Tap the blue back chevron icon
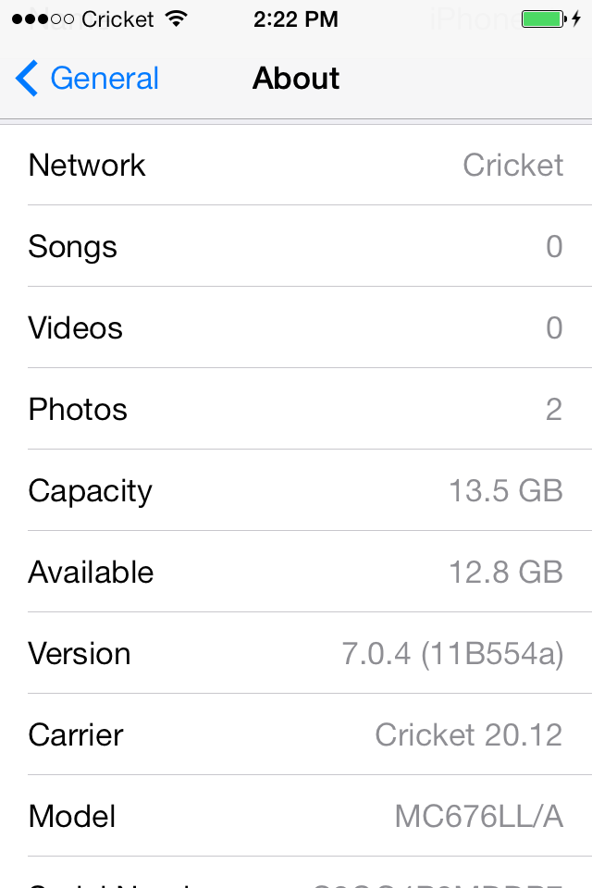This screenshot has width=592, height=888. 27,79
